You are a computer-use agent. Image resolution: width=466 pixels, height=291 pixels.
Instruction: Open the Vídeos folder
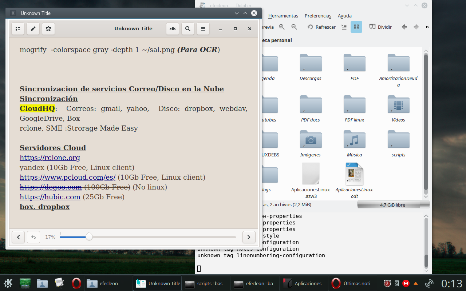(398, 109)
